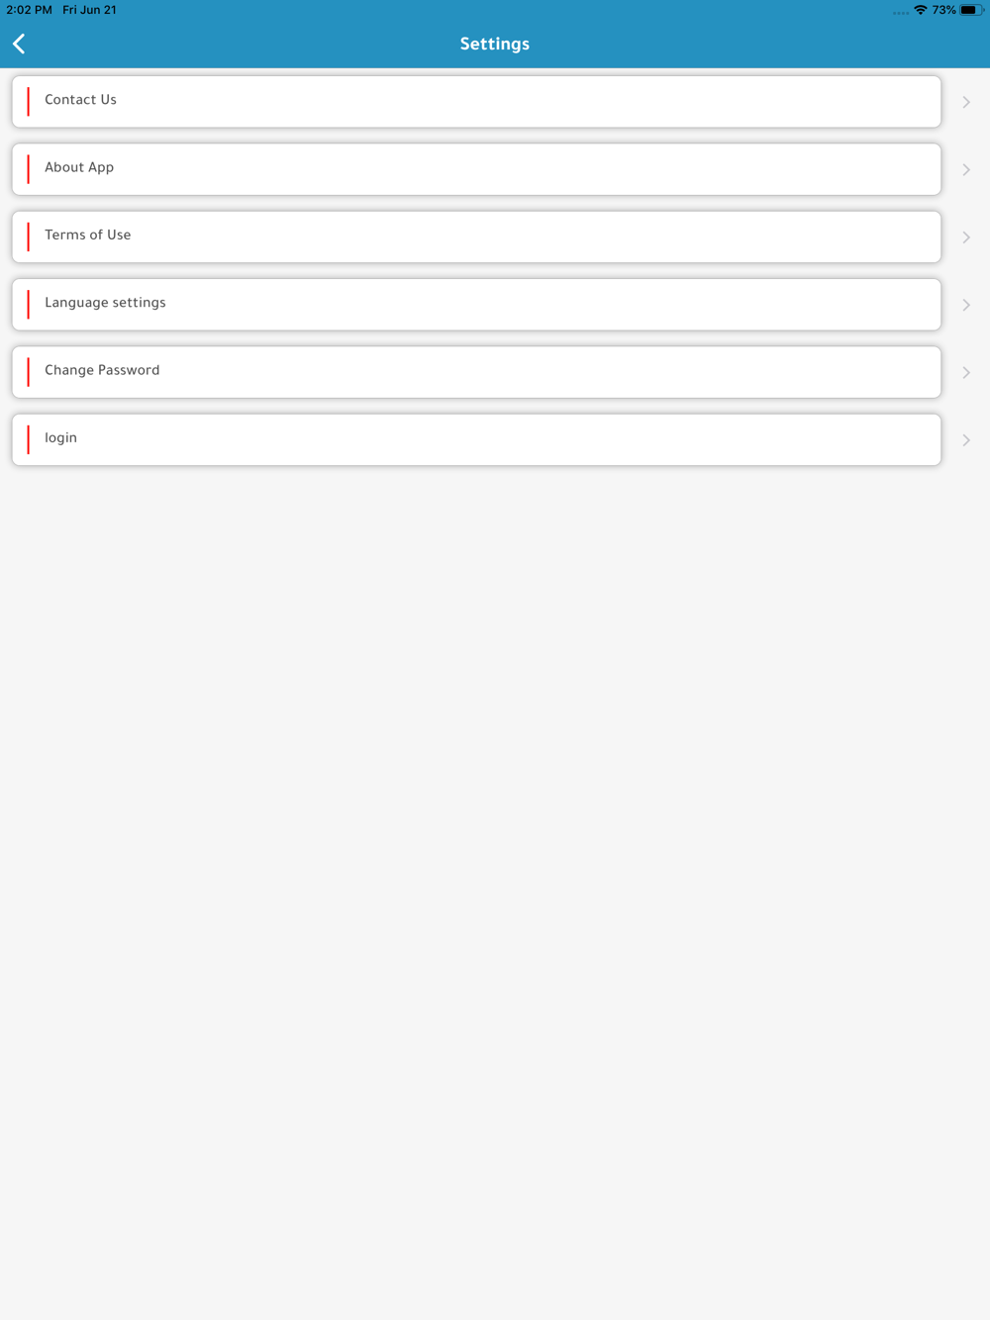990x1320 pixels.
Task: Tap the back arrow icon
Action: click(19, 44)
